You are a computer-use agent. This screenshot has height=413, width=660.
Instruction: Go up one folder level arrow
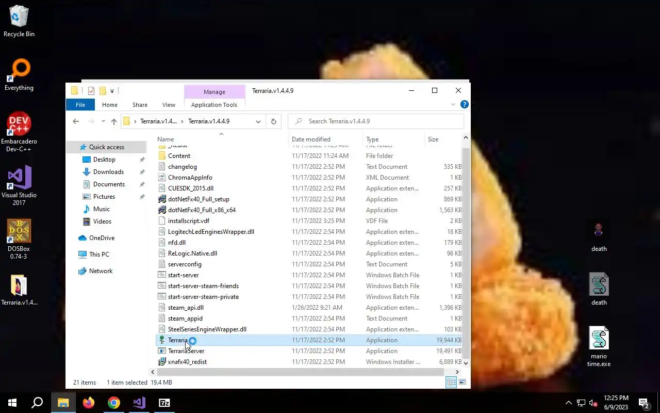[114, 121]
